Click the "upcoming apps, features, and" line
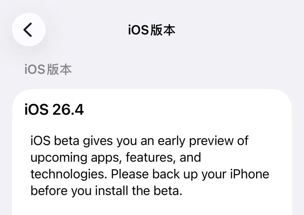 pyautogui.click(x=116, y=158)
